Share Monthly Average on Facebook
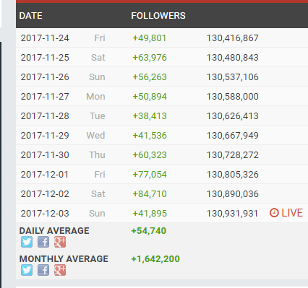Image resolution: width=308 pixels, height=288 pixels. coord(43,270)
